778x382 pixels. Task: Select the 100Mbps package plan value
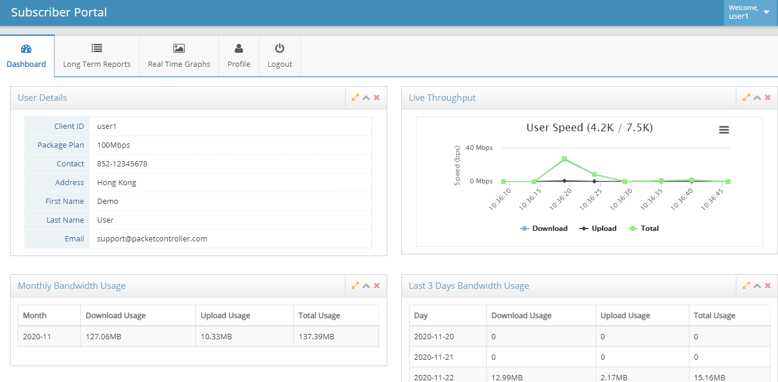113,145
